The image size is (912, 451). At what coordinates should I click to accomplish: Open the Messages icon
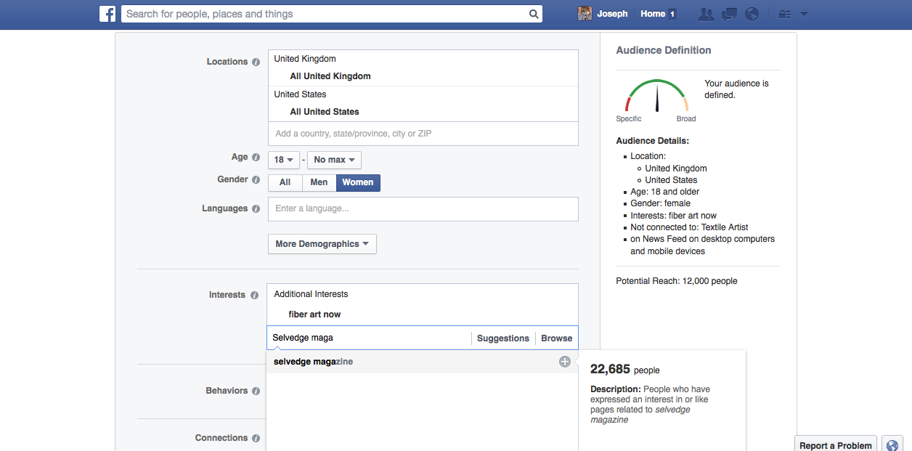click(x=730, y=14)
